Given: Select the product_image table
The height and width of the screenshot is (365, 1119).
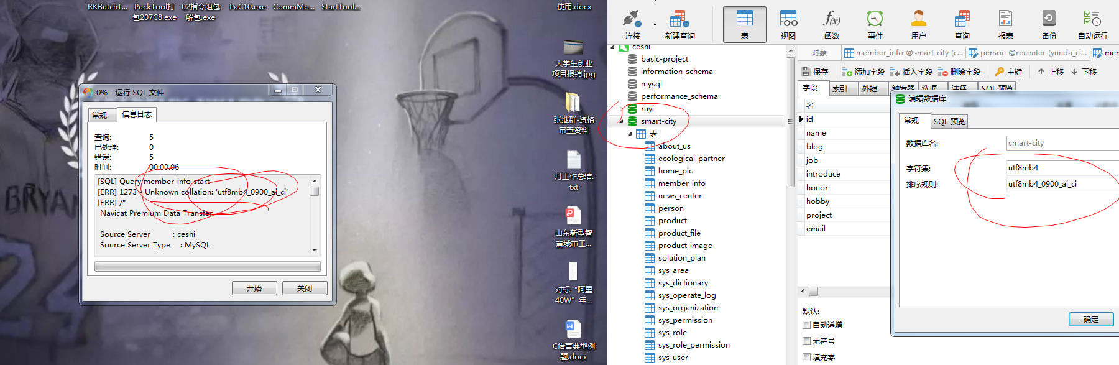Looking at the screenshot, I should pyautogui.click(x=685, y=246).
